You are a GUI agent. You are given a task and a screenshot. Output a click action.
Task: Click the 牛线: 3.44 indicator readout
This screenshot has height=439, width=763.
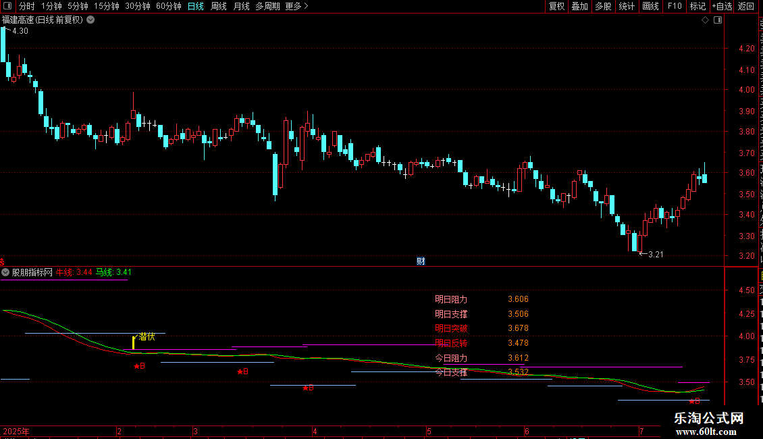(x=74, y=273)
